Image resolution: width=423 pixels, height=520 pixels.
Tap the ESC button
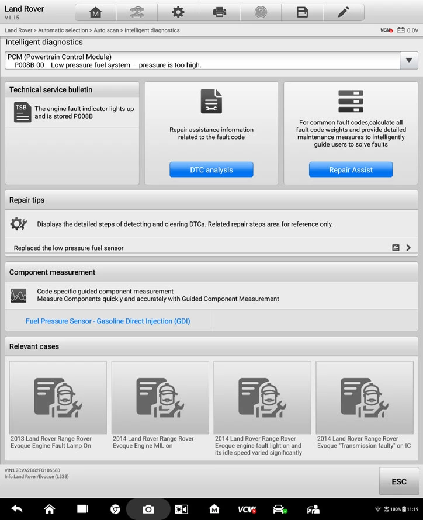point(399,481)
